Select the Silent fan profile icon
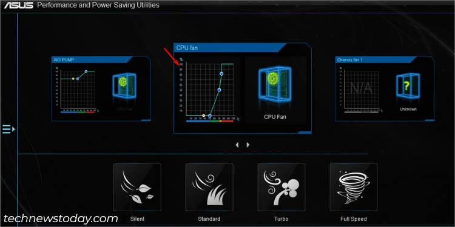This screenshot has width=455, height=227. point(137,187)
